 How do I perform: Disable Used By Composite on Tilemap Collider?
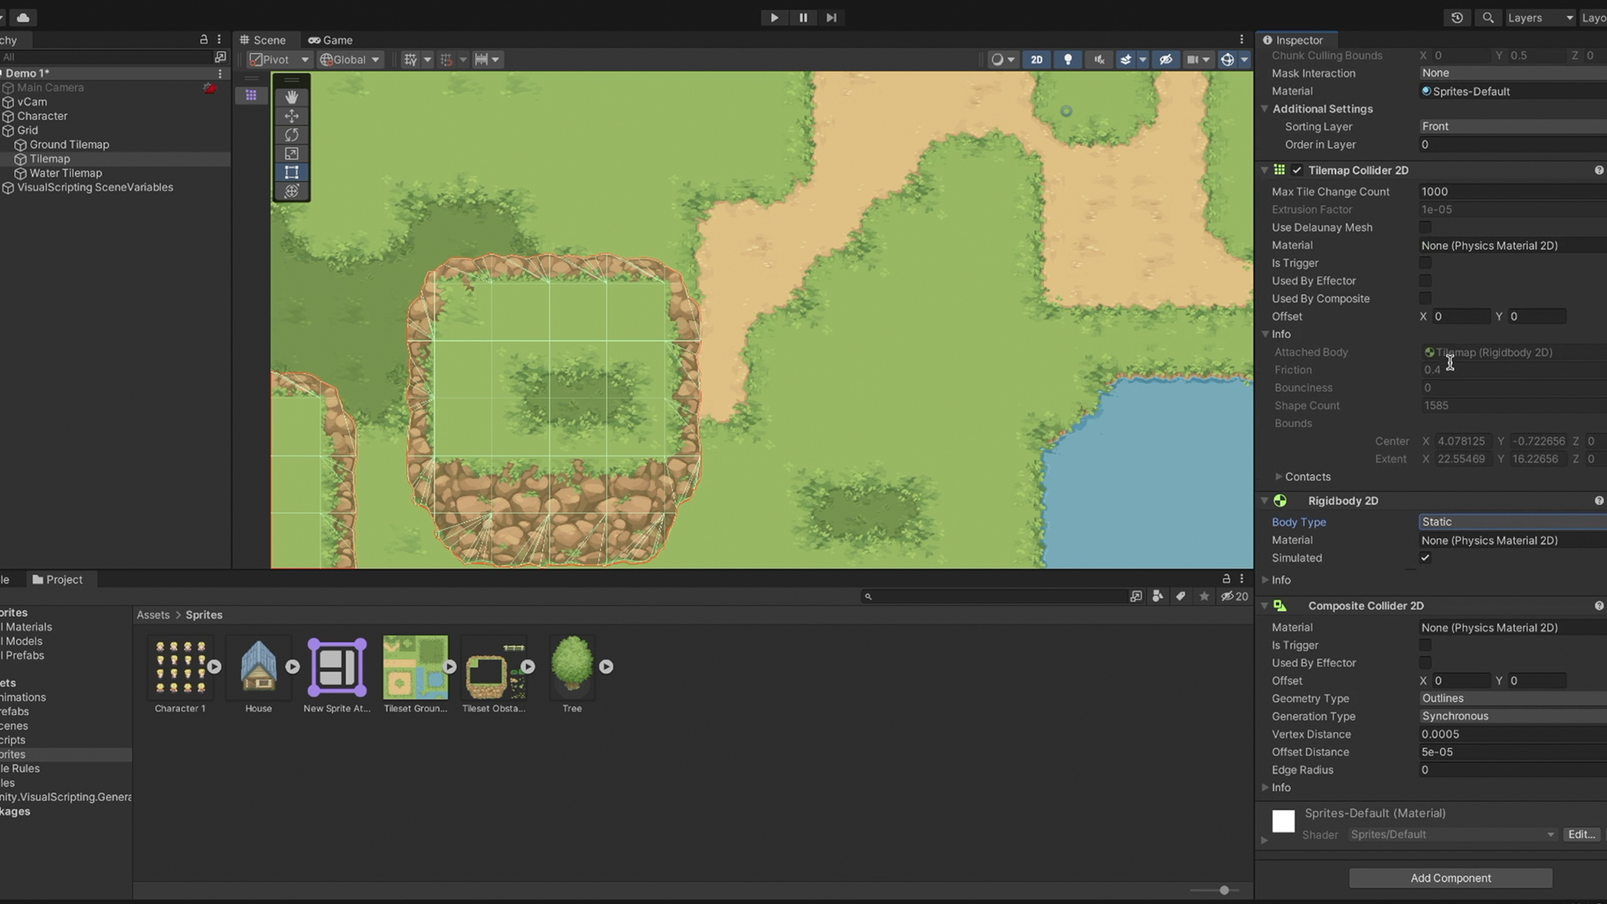pos(1425,298)
